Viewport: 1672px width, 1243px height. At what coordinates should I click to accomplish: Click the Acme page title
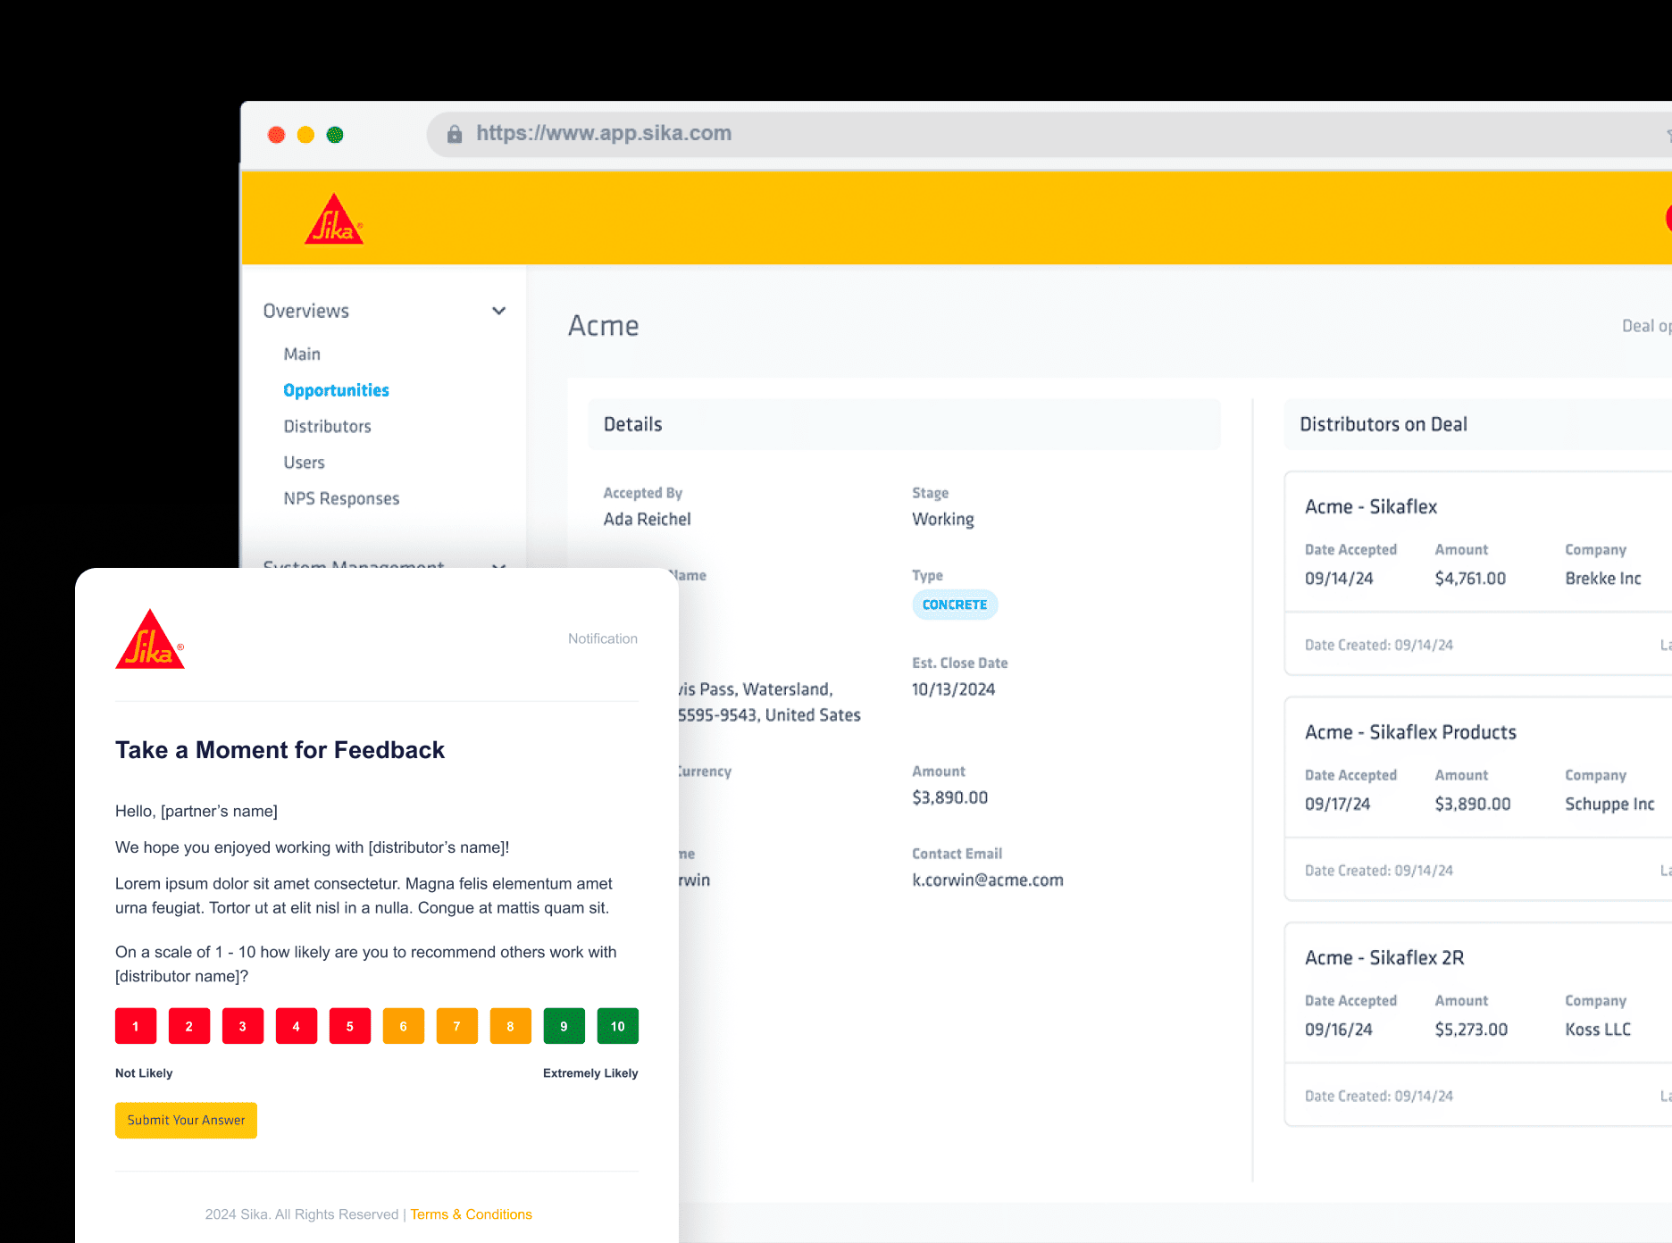(604, 326)
